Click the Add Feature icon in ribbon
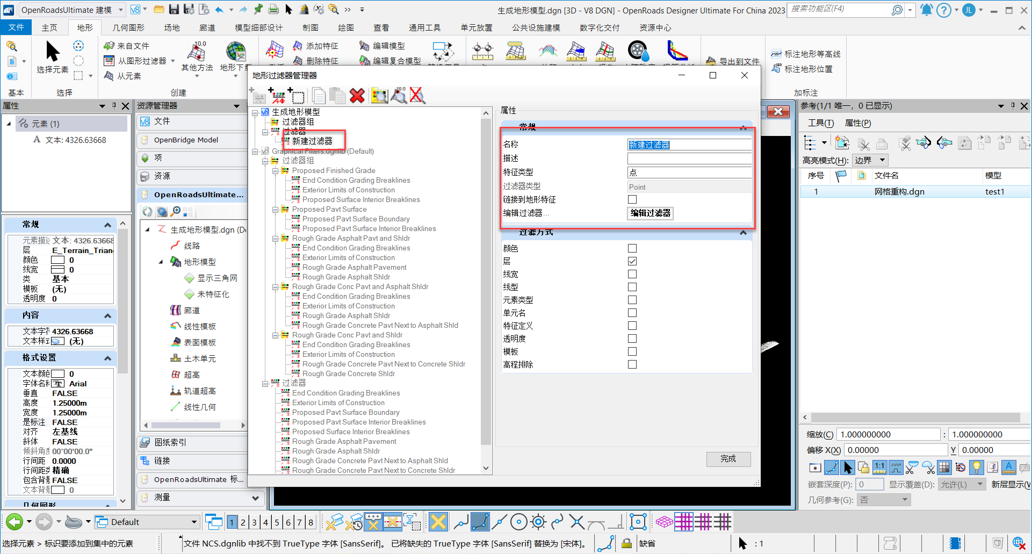Viewport: 1032px width, 554px height. tap(316, 46)
